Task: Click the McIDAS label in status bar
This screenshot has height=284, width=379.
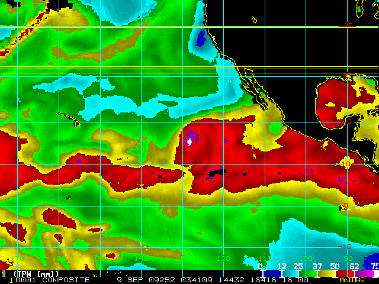Action: click(352, 280)
